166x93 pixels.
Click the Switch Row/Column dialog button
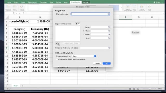tap(71, 43)
